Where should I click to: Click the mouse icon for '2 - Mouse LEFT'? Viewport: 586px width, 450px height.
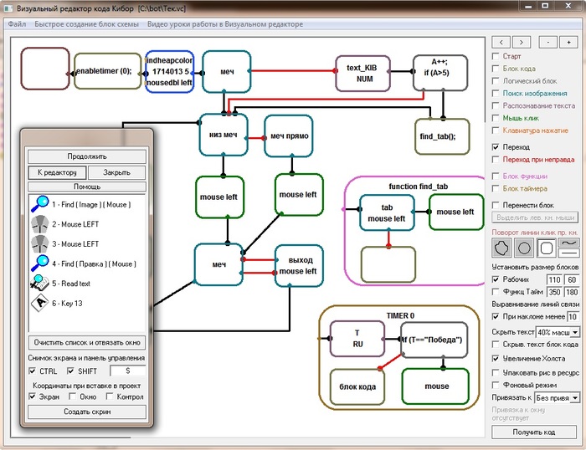click(40, 223)
